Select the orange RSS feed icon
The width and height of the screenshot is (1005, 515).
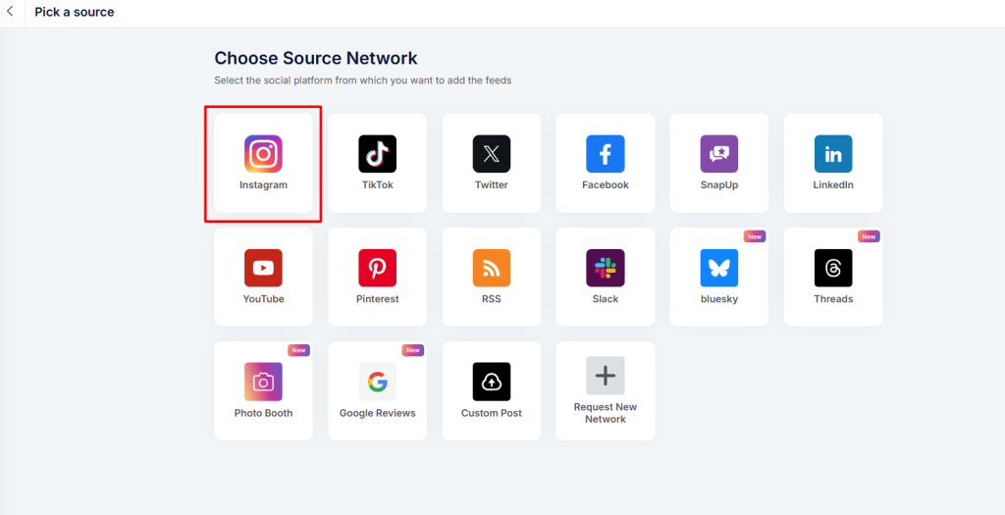492,268
